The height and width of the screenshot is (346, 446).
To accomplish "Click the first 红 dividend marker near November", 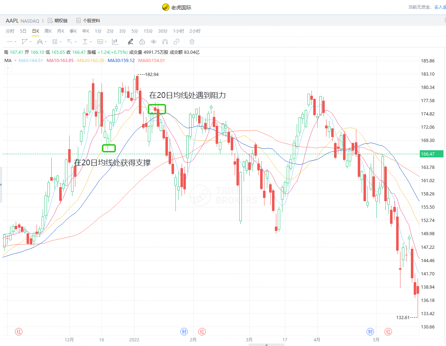I will [x=19, y=332].
